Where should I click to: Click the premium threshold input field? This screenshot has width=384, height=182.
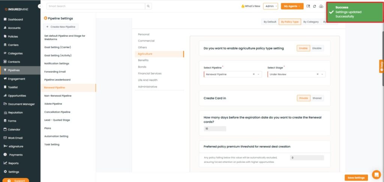[307, 158]
